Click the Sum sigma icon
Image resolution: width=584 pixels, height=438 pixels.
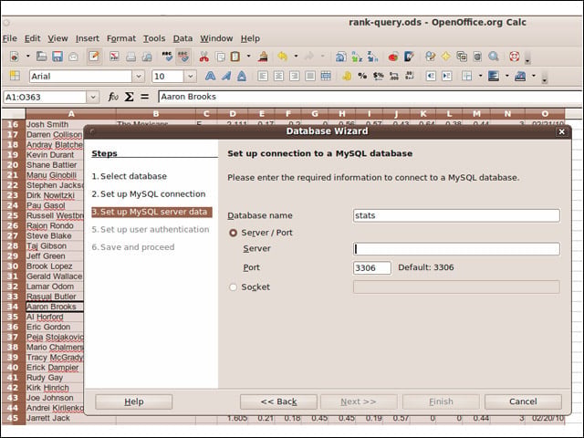[129, 98]
